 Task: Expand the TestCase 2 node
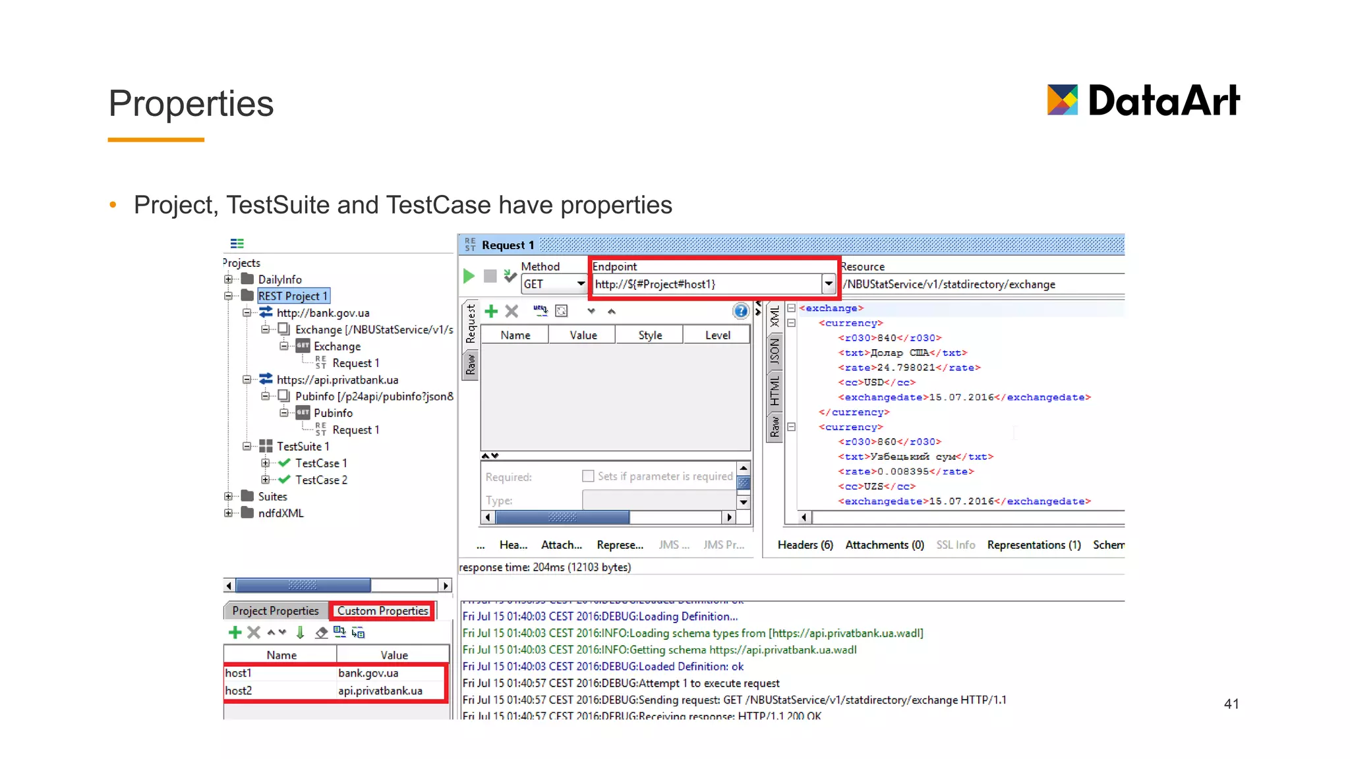(265, 480)
